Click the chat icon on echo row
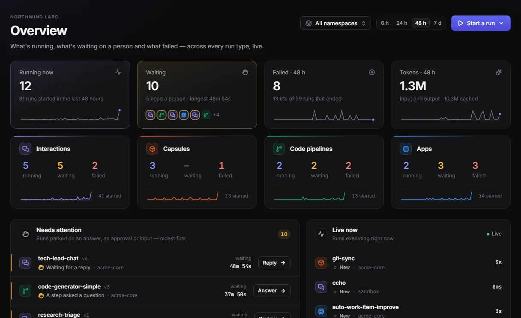 (x=321, y=287)
